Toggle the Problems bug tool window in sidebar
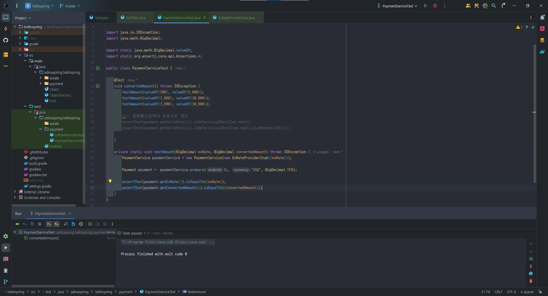Screen dimensions: 548x296 [x=6, y=270]
